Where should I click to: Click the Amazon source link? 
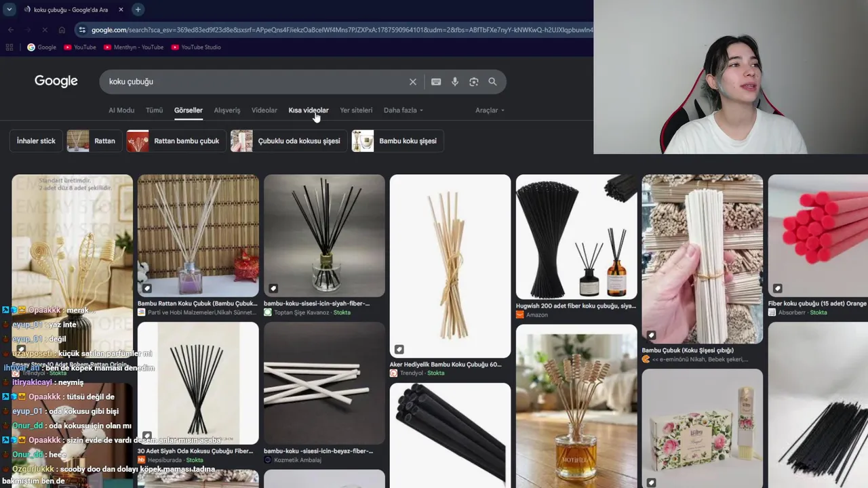[532, 314]
